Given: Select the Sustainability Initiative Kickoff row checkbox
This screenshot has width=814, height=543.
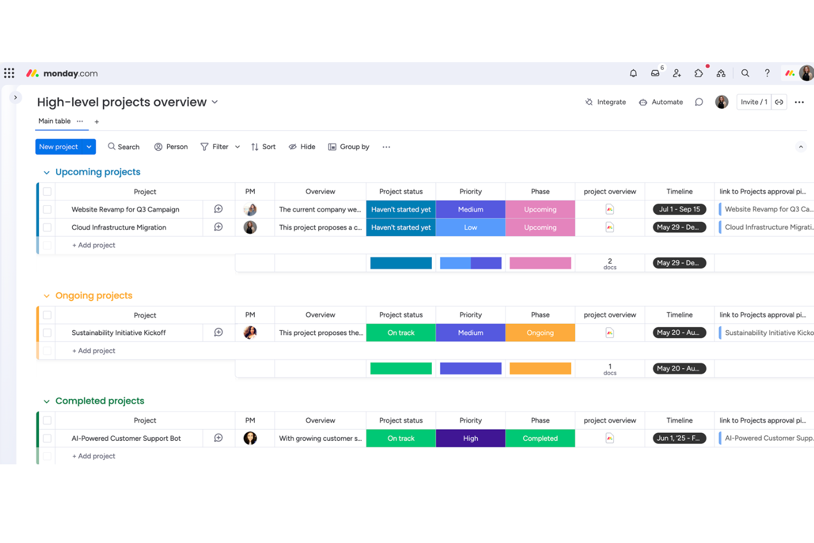Looking at the screenshot, I should pos(47,332).
